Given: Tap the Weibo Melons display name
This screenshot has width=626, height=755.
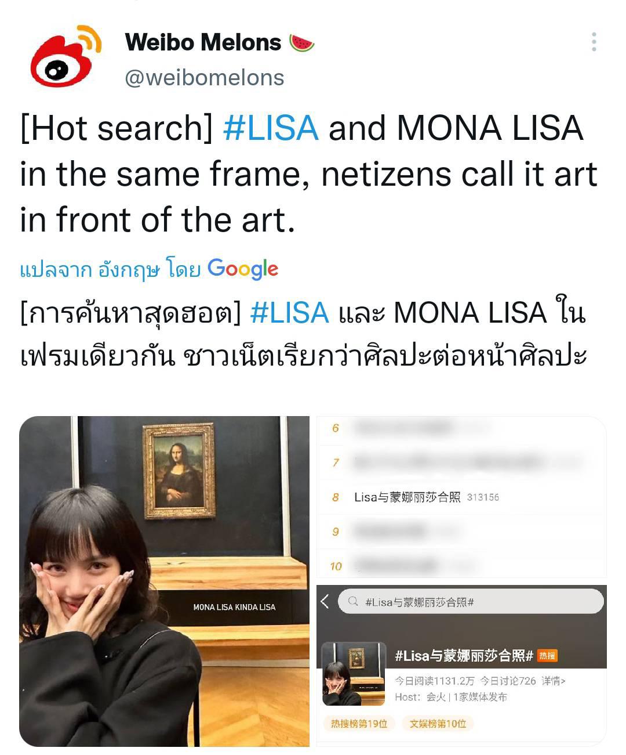Looking at the screenshot, I should click(x=203, y=42).
